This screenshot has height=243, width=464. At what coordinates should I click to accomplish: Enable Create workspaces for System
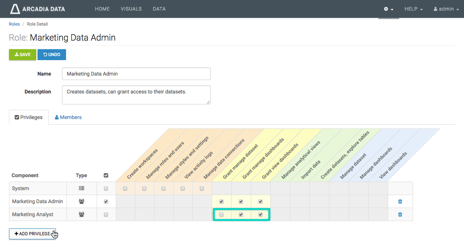125,189
